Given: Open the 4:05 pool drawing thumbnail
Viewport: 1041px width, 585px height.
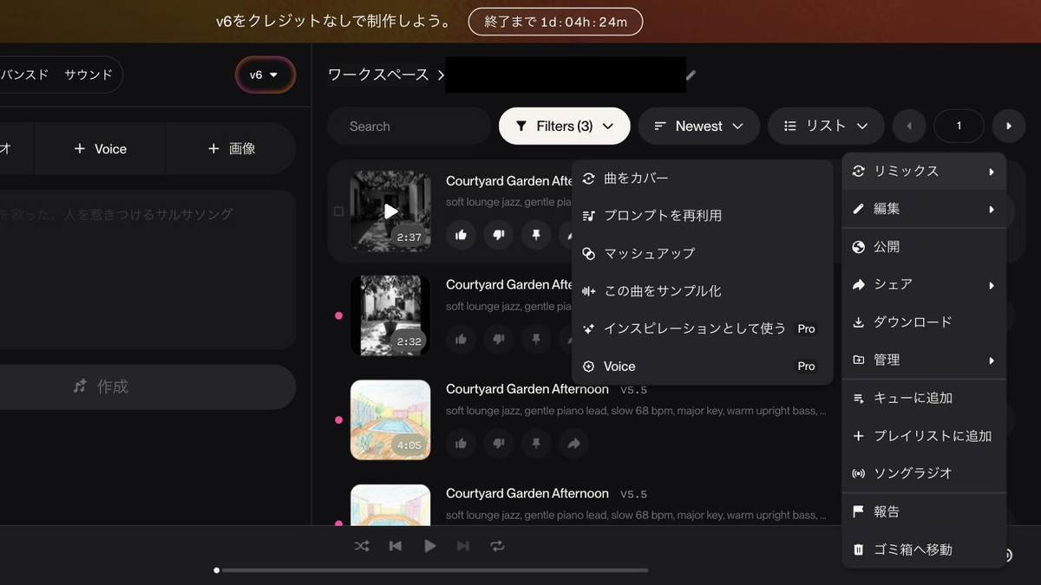Looking at the screenshot, I should coord(390,420).
